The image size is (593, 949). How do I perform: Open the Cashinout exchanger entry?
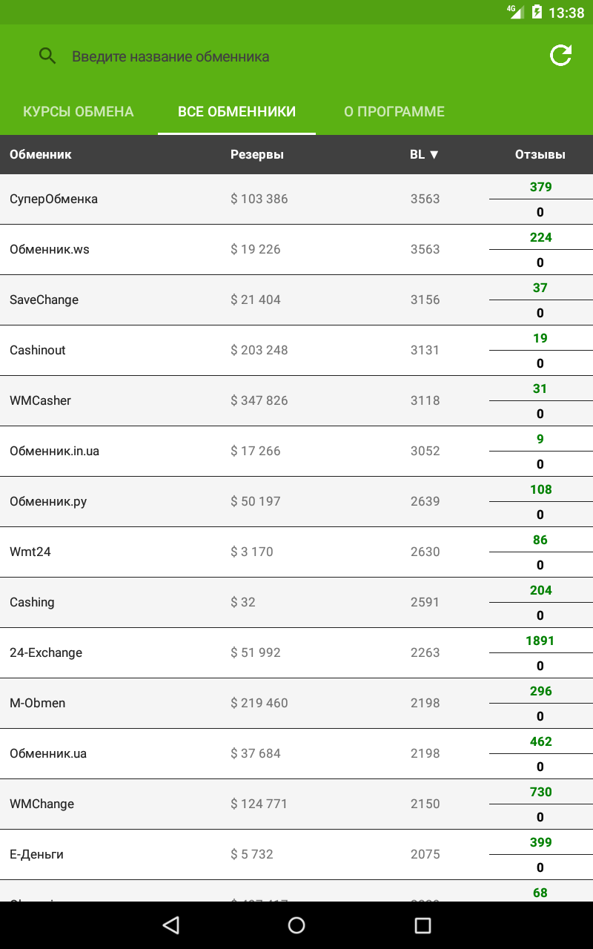296,350
